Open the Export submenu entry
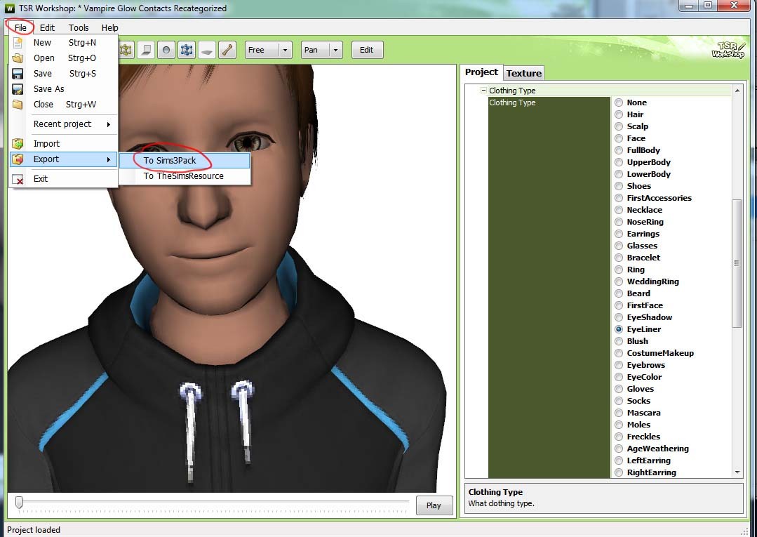The height and width of the screenshot is (537, 757). tap(64, 159)
